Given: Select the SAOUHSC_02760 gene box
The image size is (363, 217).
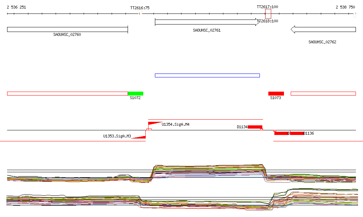Looking at the screenshot, I should [67, 29].
